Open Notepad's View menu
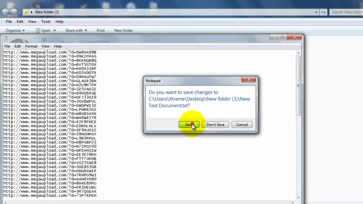 pyautogui.click(x=45, y=46)
